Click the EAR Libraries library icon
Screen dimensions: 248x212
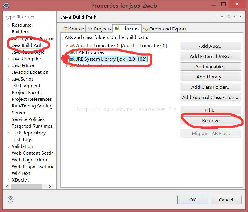tap(72, 52)
